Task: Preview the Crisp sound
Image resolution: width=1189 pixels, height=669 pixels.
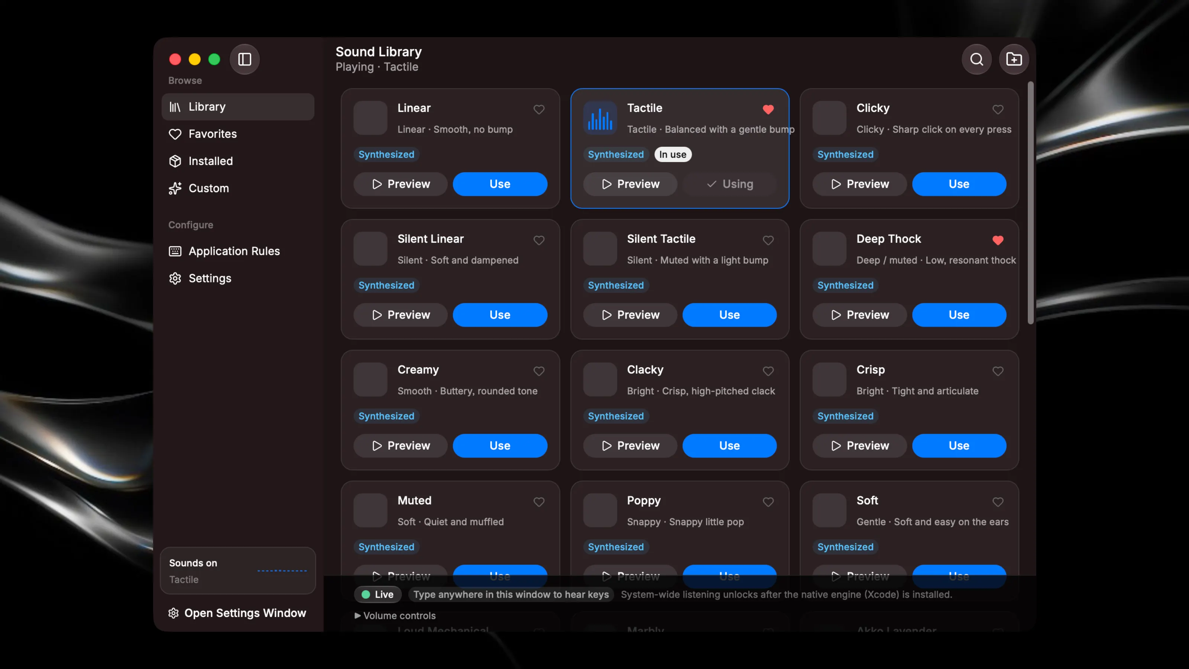Action: pos(859,446)
